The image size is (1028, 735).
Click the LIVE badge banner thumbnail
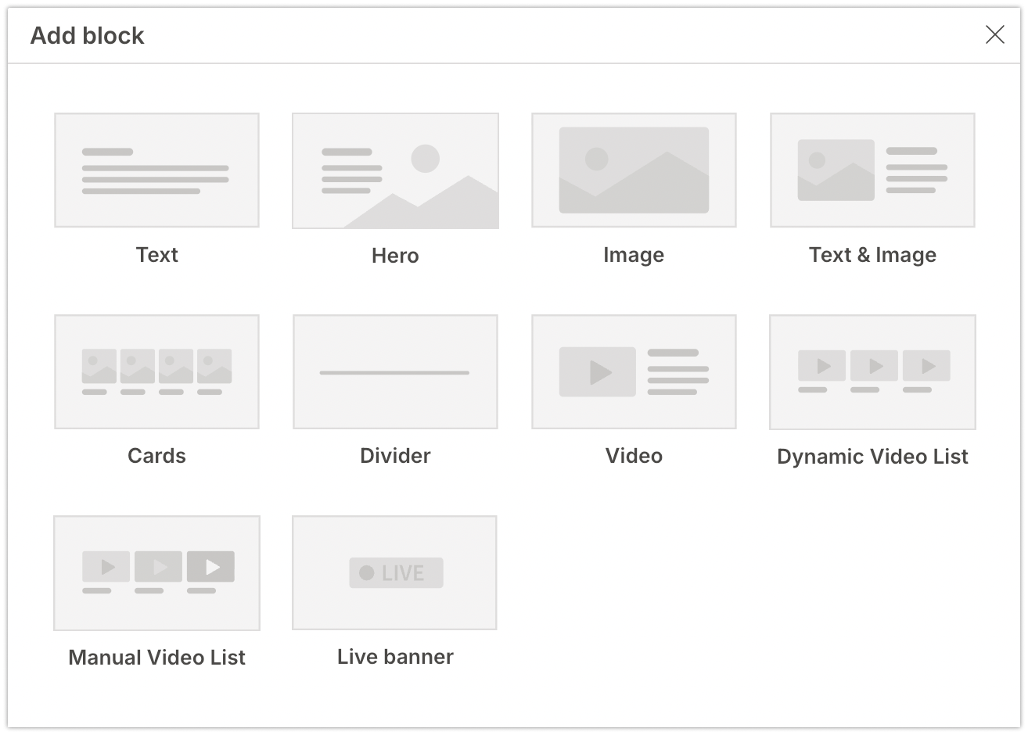point(395,573)
